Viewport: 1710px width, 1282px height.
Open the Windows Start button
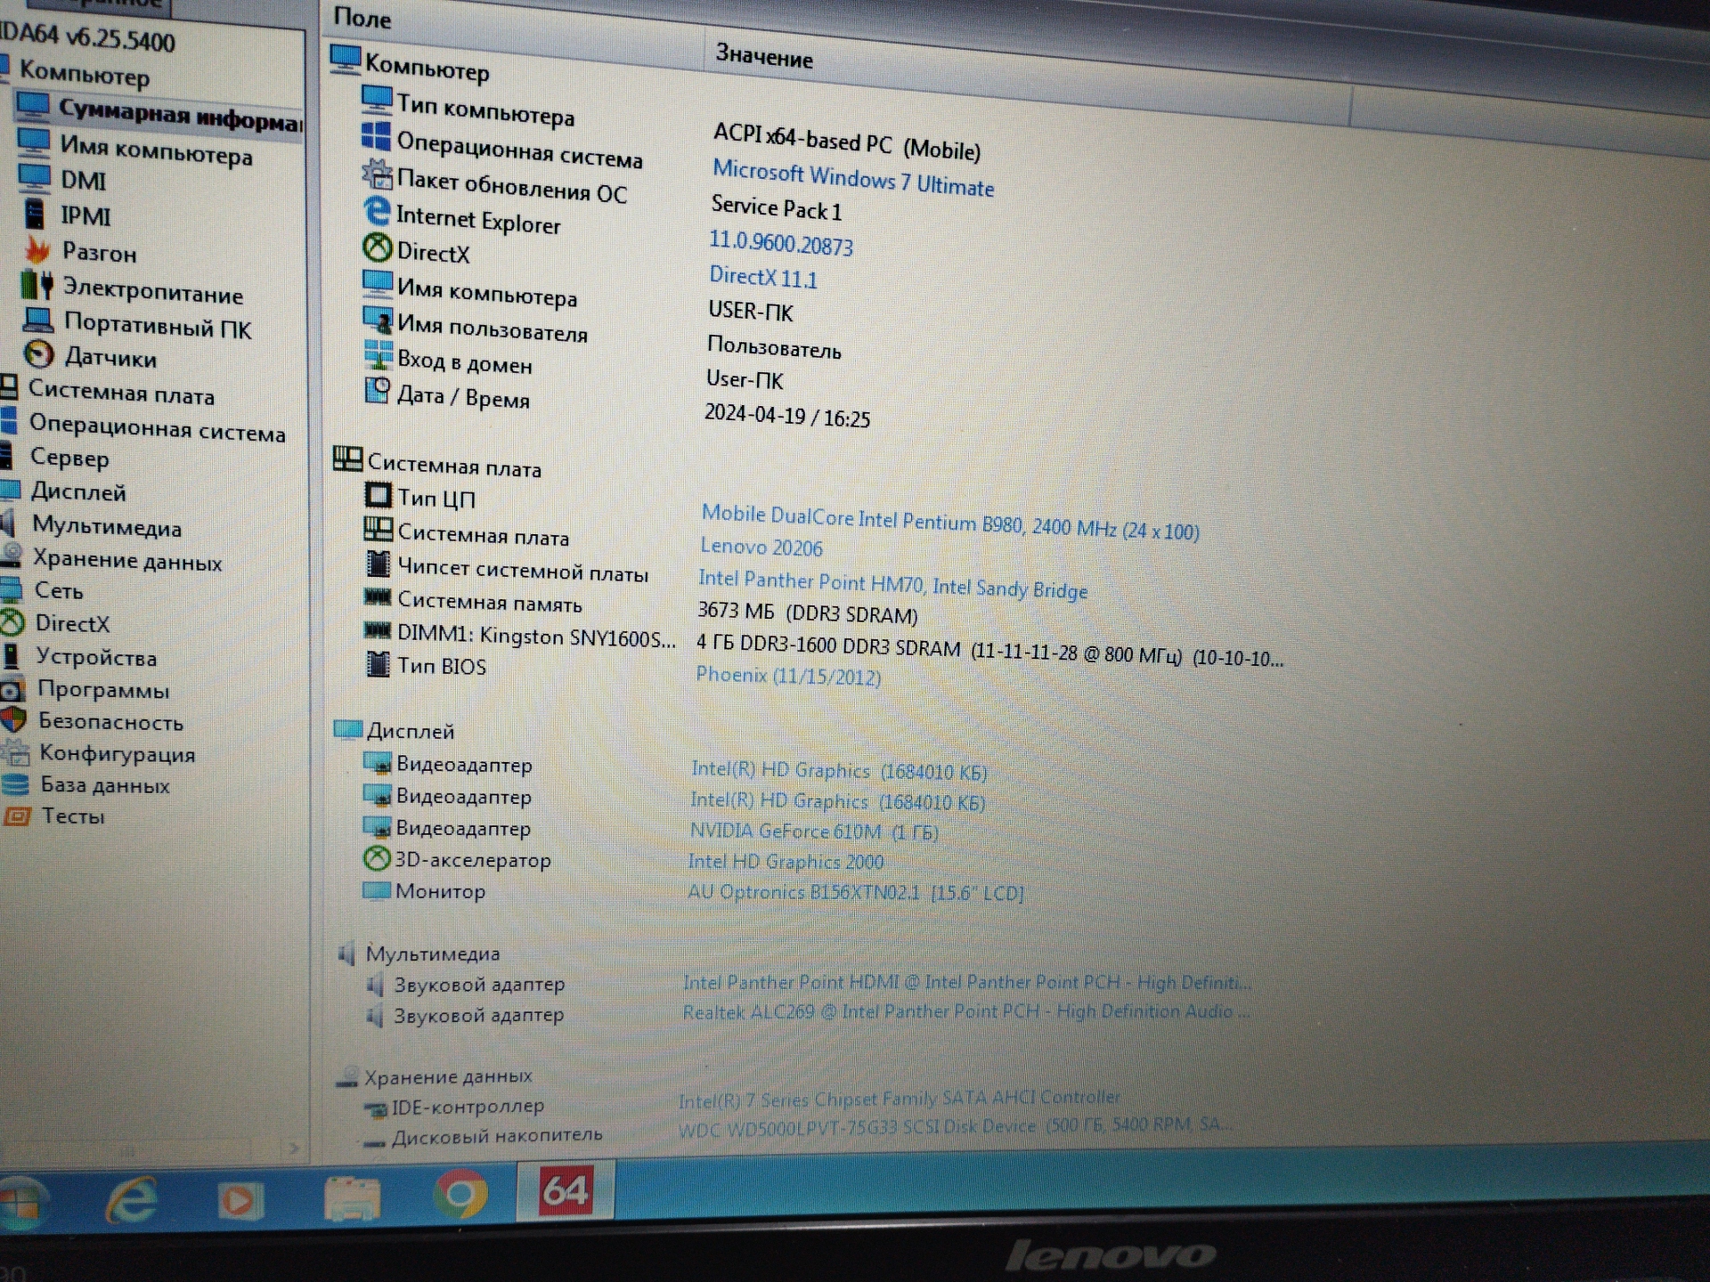[x=21, y=1203]
